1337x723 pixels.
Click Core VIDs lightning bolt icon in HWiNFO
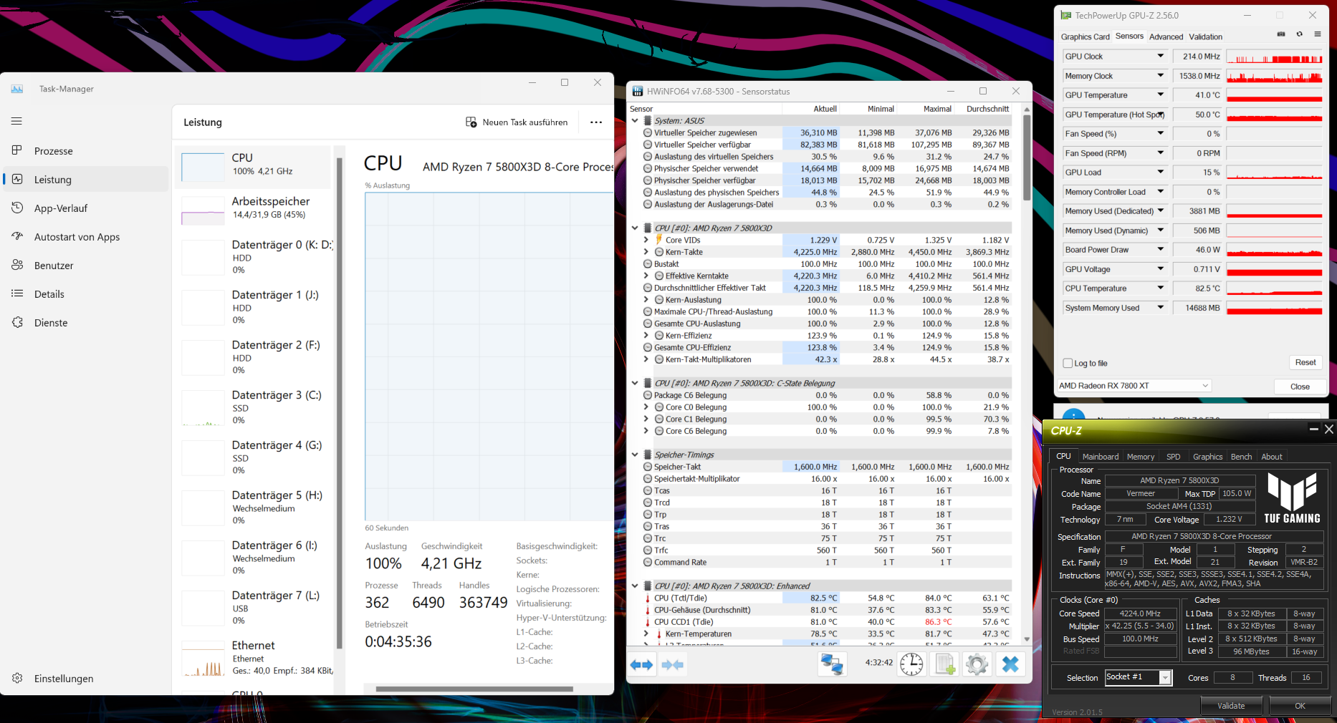(659, 240)
